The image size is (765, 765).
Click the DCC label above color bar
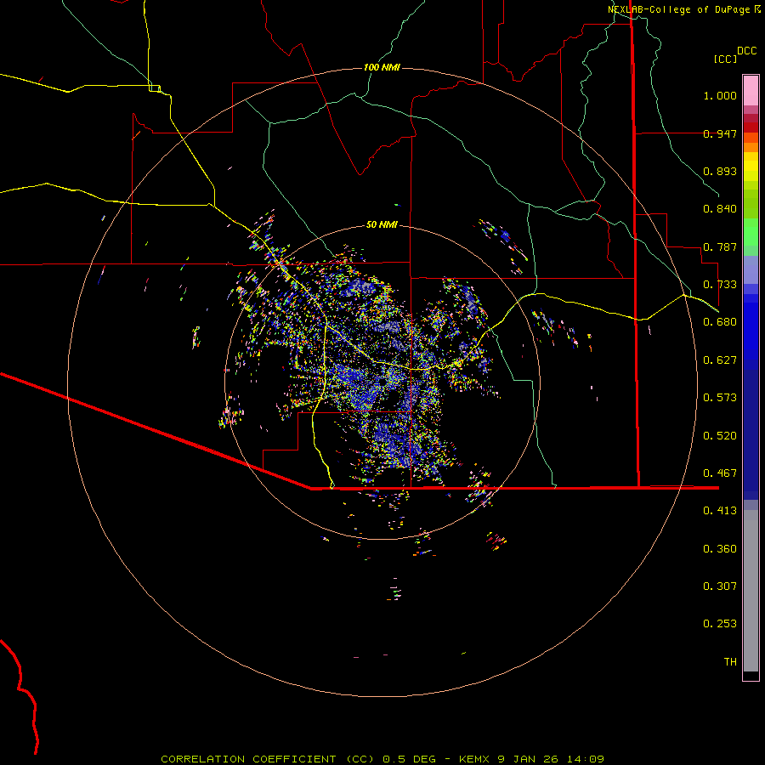pos(746,51)
